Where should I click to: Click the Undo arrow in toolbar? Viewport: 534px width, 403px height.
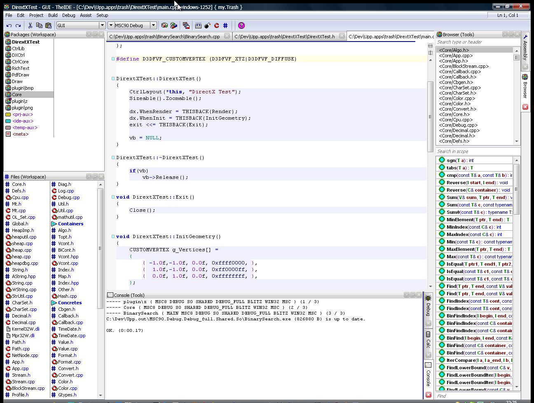click(9, 25)
